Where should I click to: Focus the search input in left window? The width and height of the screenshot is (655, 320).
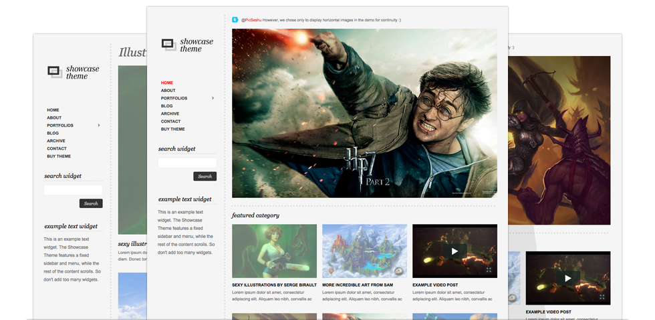(73, 190)
